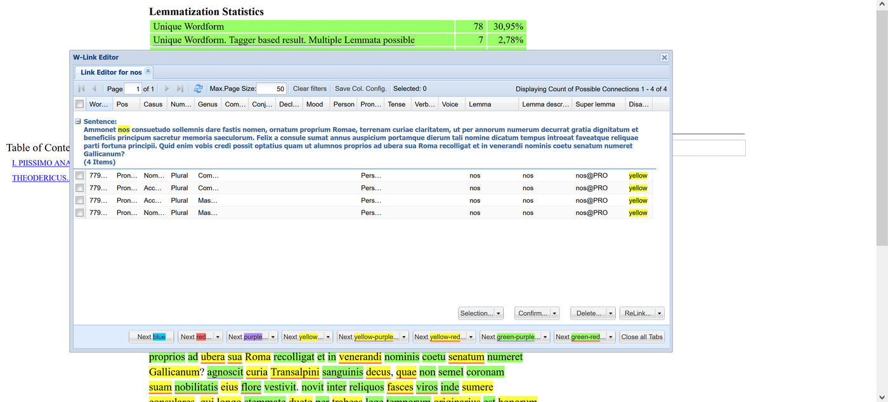Expand the Next yellow-purple dropdown arrow
The height and width of the screenshot is (402, 888).
click(403, 337)
